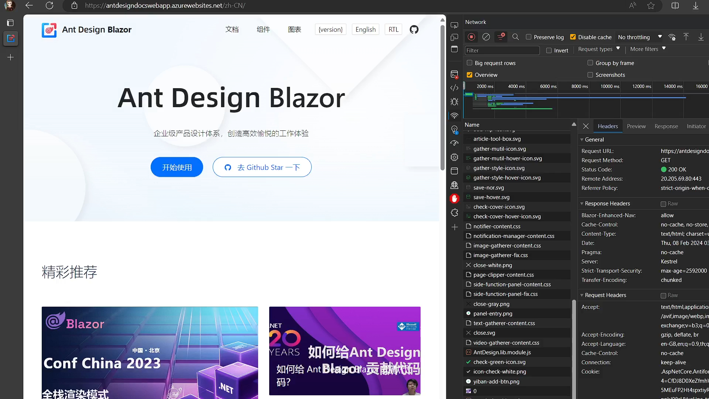Image resolution: width=709 pixels, height=399 pixels.
Task: Click the AntDesign.lib.module.js file entry
Action: [x=502, y=352]
